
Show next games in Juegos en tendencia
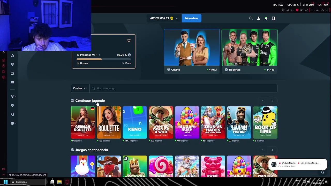coord(272,150)
